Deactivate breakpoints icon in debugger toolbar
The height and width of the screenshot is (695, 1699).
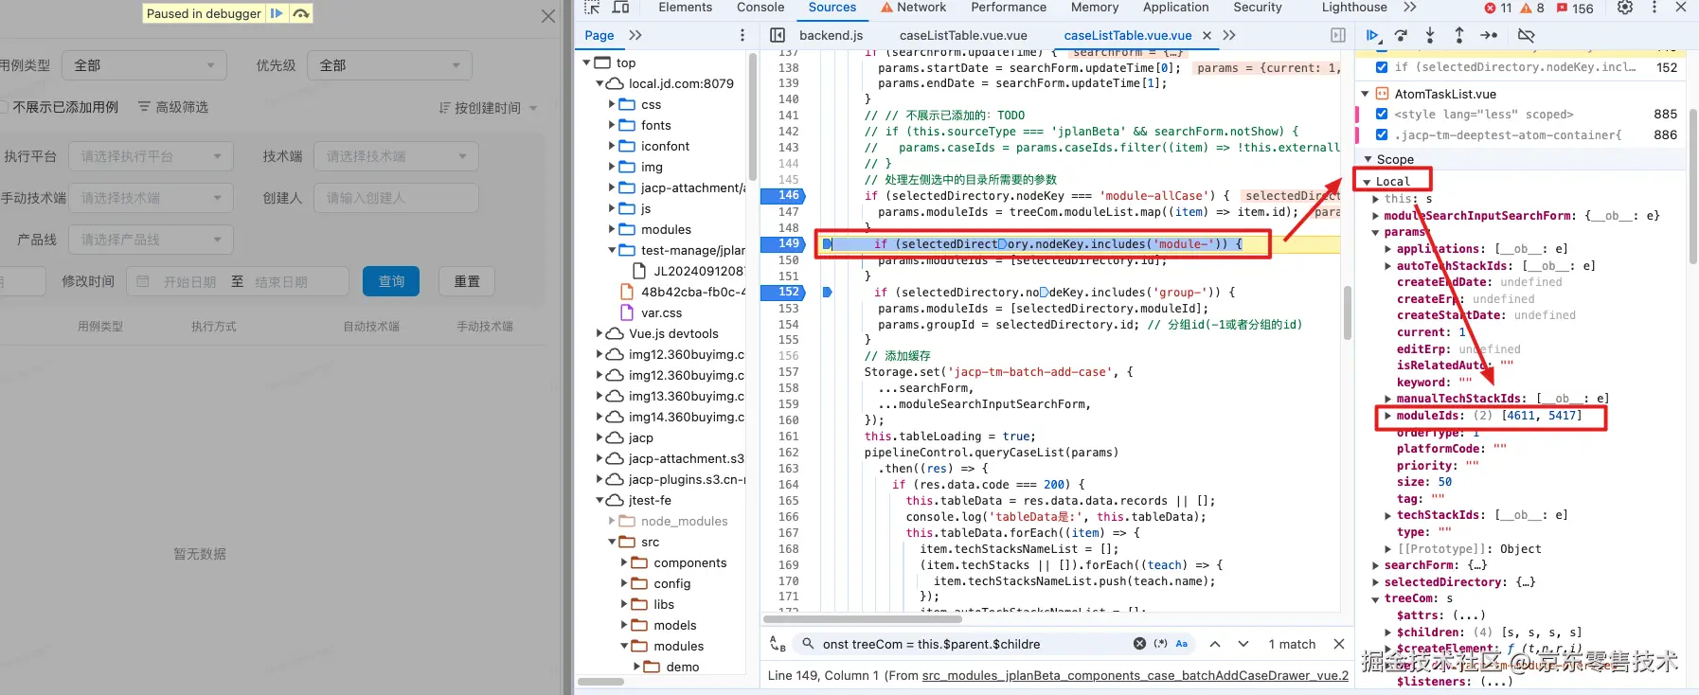[1526, 35]
